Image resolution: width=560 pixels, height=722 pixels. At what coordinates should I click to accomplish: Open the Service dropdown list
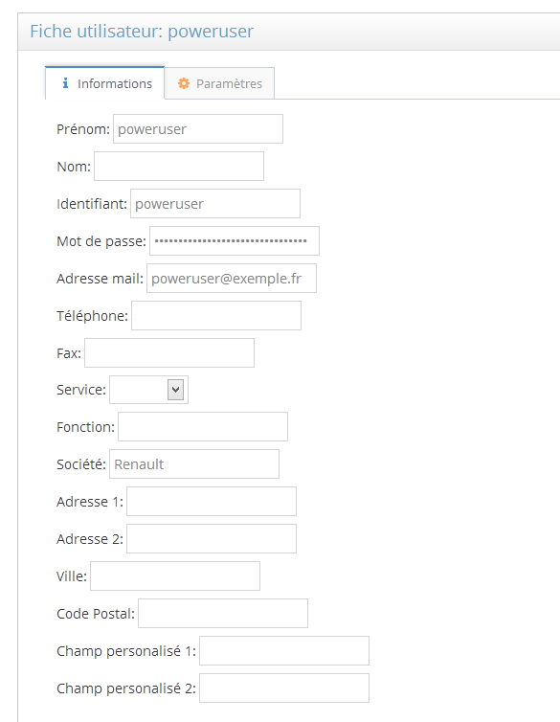148,390
